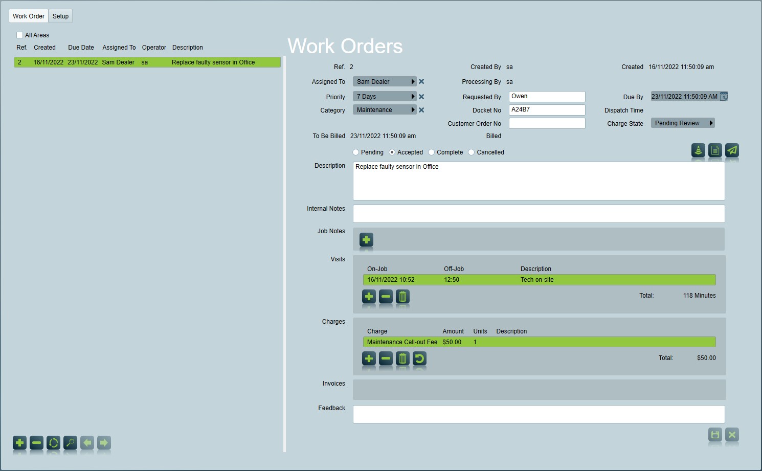Open the Due By calendar picker

tap(724, 97)
